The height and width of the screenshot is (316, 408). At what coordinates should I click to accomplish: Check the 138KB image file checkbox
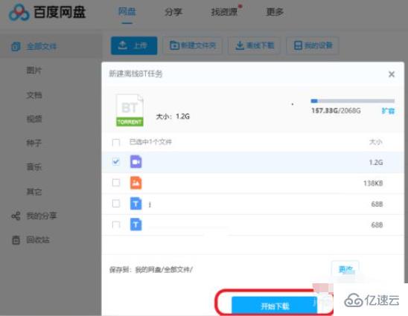pyautogui.click(x=116, y=183)
